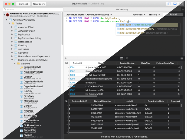Click the Adventure Works server connection icon
The image size is (187, 140).
click(7, 15)
